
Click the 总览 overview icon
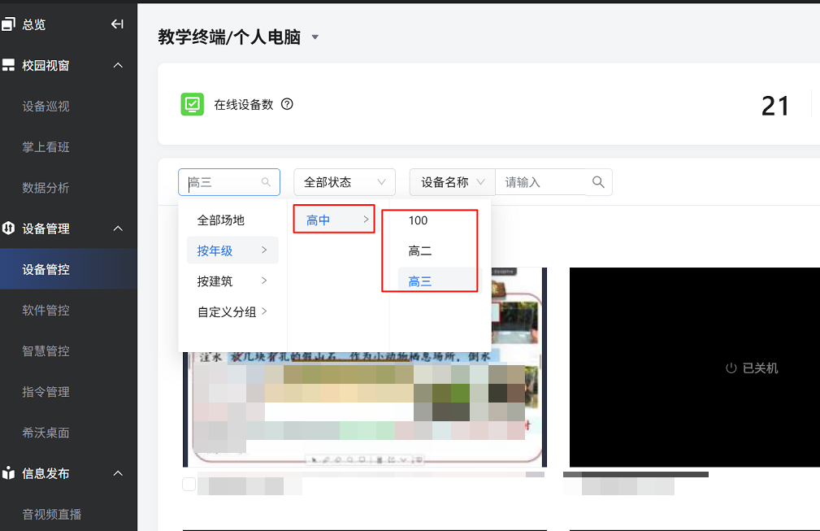click(8, 24)
